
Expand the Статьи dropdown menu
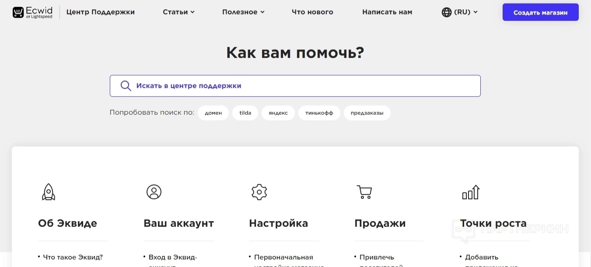[x=178, y=12]
